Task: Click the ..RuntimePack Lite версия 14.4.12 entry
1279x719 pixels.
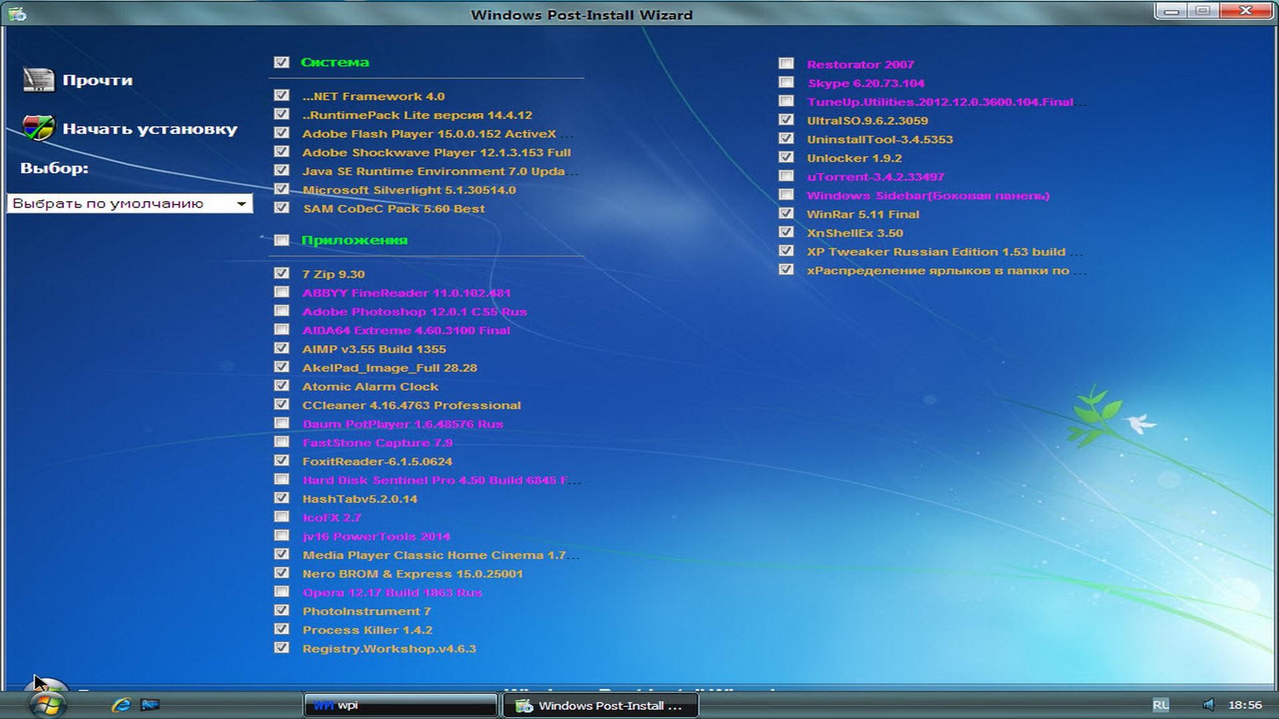Action: (x=417, y=115)
